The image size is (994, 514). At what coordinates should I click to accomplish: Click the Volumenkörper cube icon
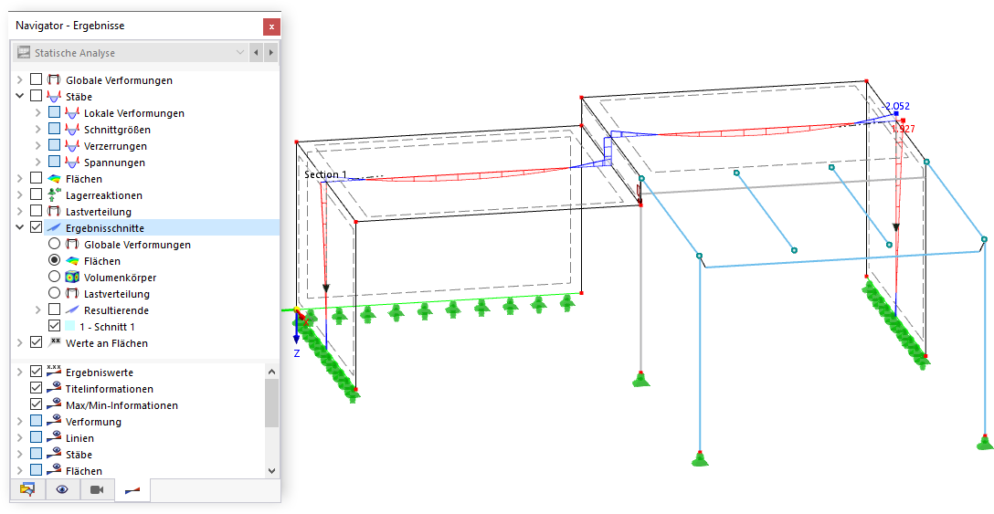[71, 278]
